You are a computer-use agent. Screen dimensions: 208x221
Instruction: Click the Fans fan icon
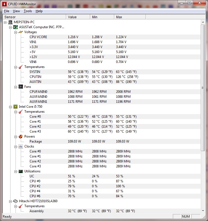(x=21, y=87)
